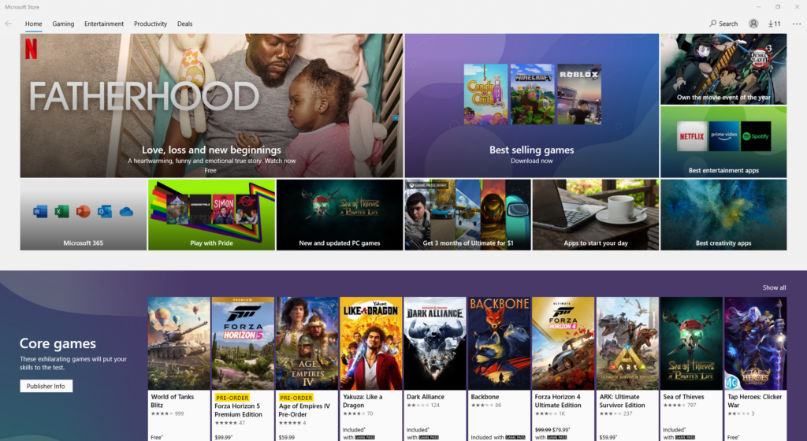Open the Microsoft 365 tile

click(x=84, y=215)
